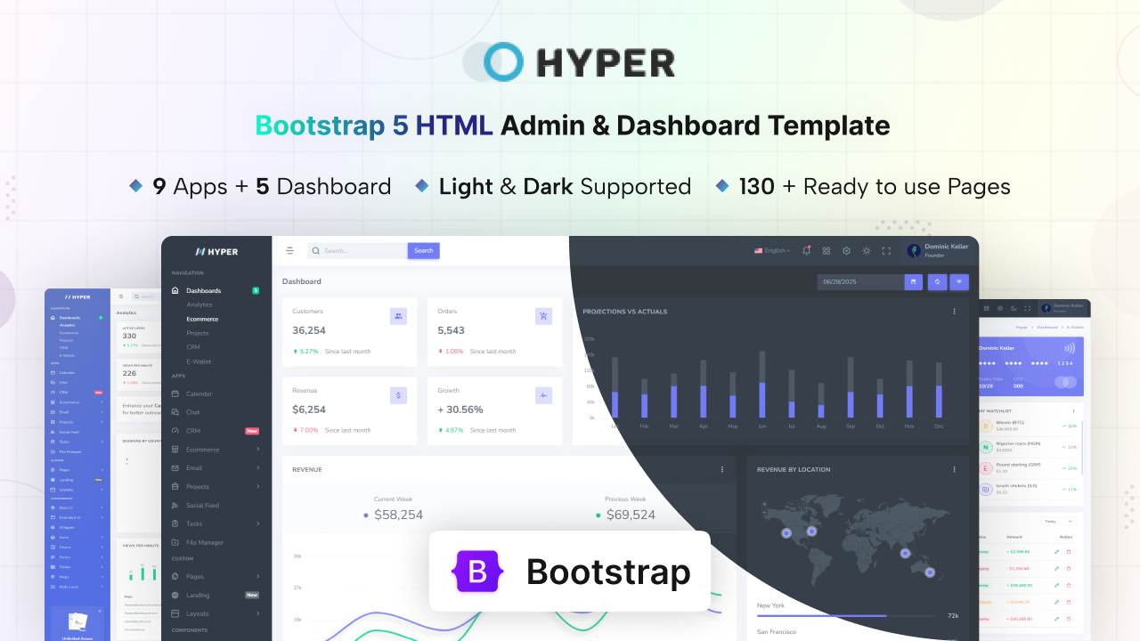Click the File Manager icon in dark sidebar
Screen dimensions: 1140x641
pos(175,542)
